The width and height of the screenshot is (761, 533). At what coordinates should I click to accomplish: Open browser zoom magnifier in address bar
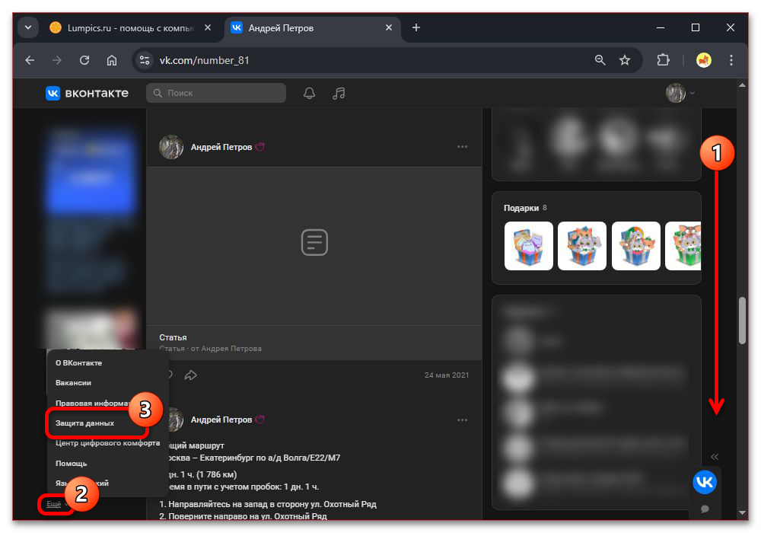click(600, 60)
